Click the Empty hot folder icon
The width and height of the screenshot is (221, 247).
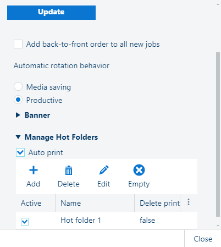pyautogui.click(x=139, y=170)
